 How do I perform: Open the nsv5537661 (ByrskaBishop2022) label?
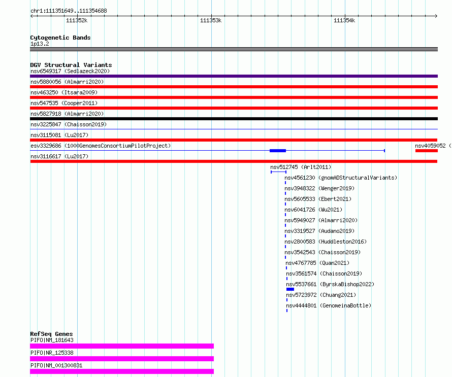[330, 284]
